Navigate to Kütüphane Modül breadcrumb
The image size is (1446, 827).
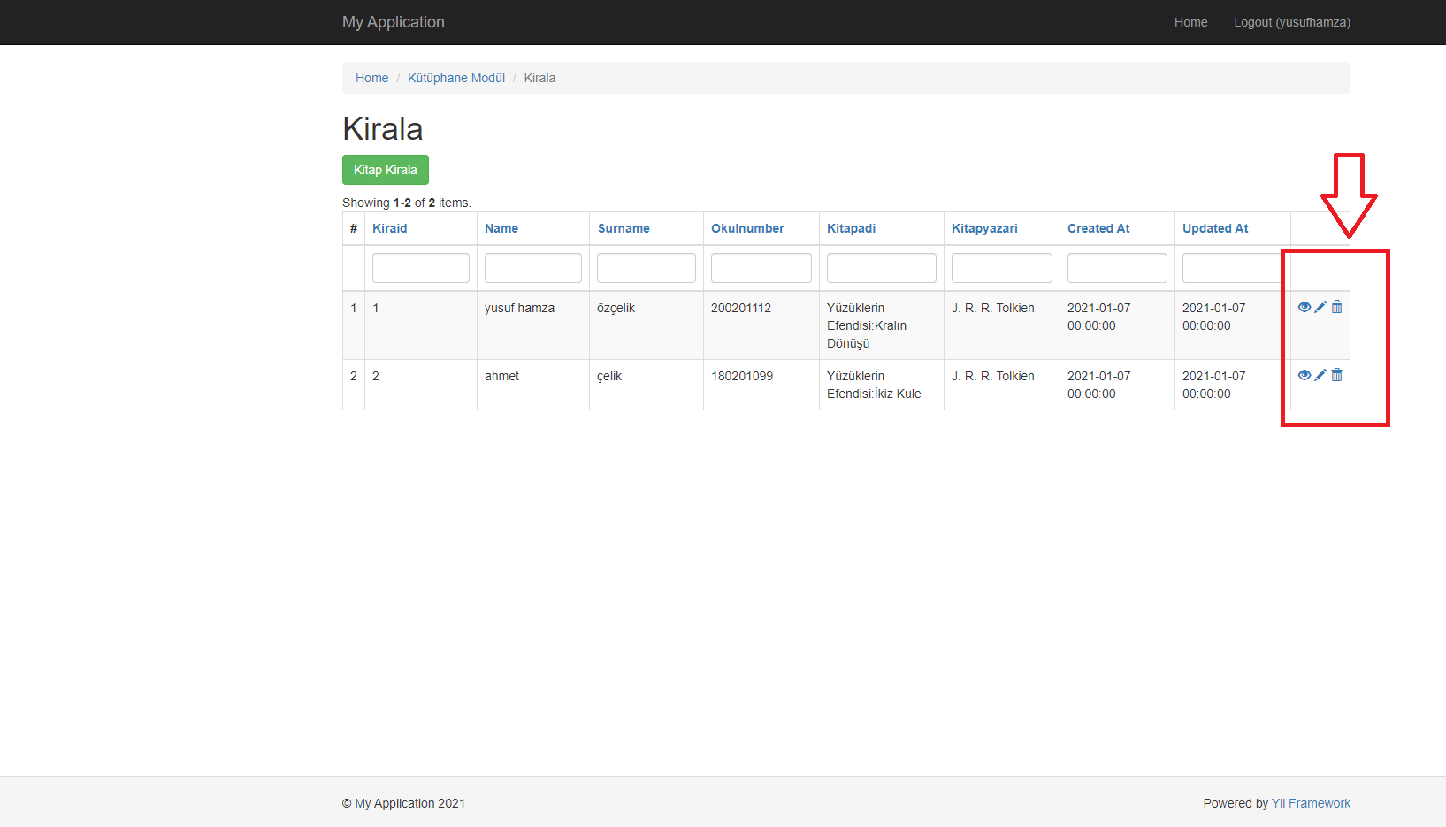point(455,78)
